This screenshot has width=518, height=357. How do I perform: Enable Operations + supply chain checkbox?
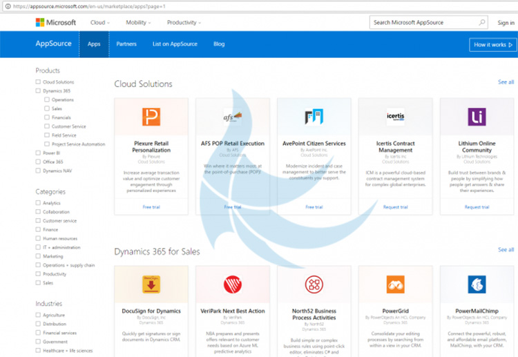tap(38, 265)
